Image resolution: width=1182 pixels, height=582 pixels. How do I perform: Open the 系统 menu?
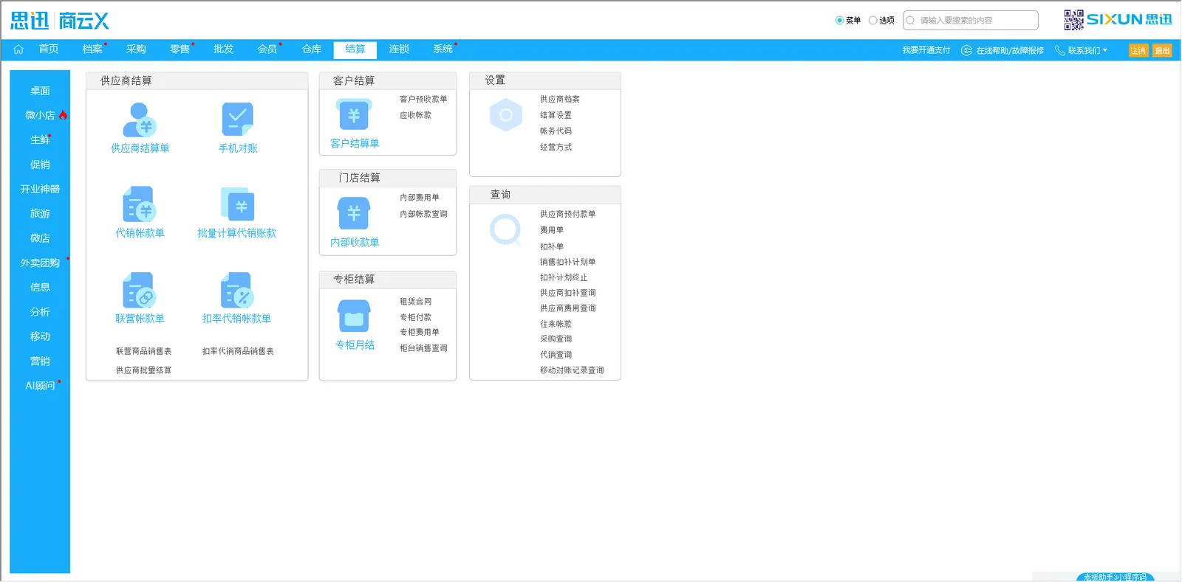click(x=443, y=49)
